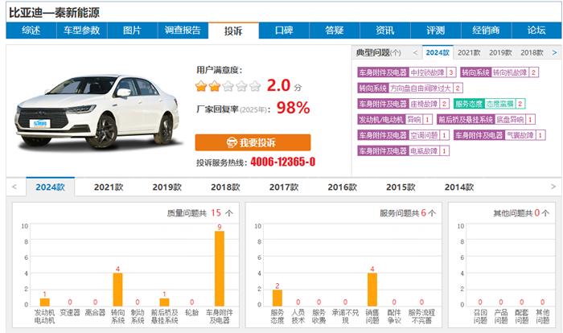Click the 底盘异响 issue tag
The height and width of the screenshot is (333, 563).
[x=486, y=119]
